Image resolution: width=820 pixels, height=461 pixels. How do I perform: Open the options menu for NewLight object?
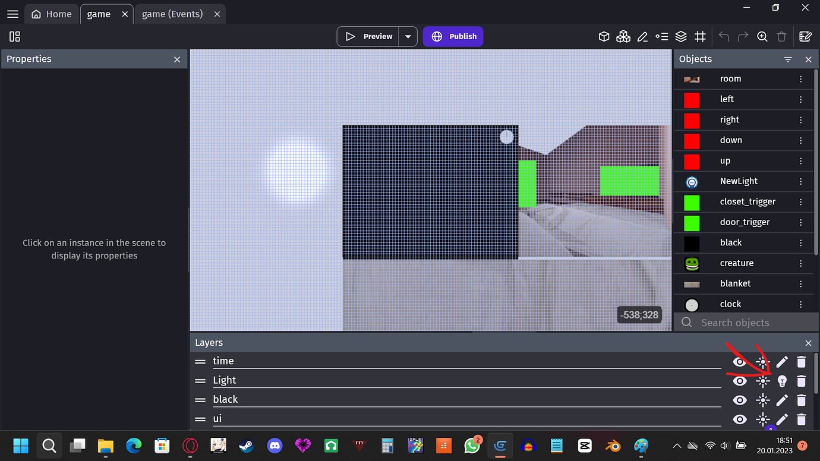pyautogui.click(x=800, y=181)
